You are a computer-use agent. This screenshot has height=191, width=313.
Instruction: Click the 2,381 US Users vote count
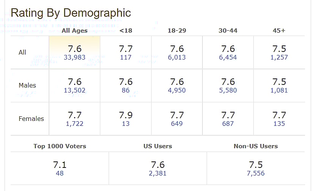[158, 174]
